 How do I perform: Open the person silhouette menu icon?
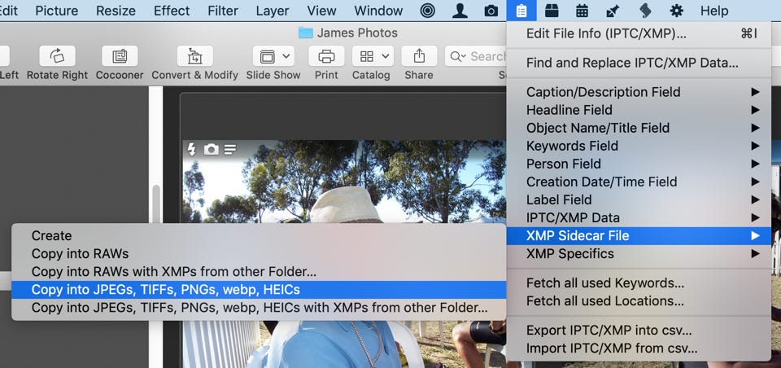click(460, 11)
